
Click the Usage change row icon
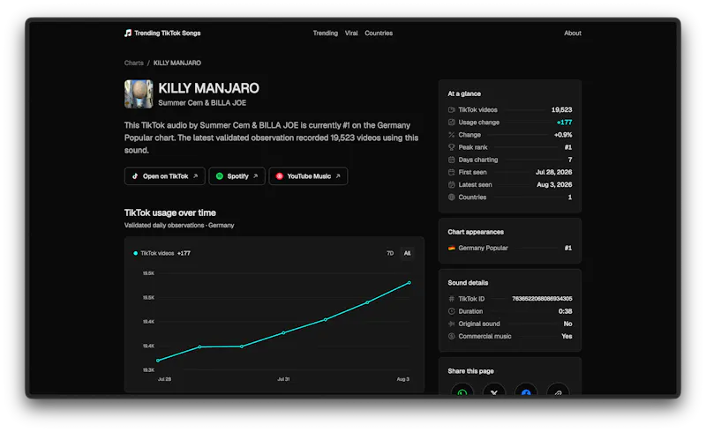pos(452,123)
